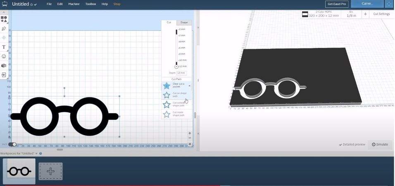Open the Apps brick icon
This screenshot has height=186, width=395.
(x=4, y=66)
